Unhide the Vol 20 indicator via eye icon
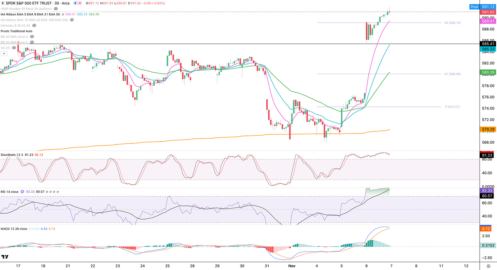This screenshot has height=270, width=497. 13,48
